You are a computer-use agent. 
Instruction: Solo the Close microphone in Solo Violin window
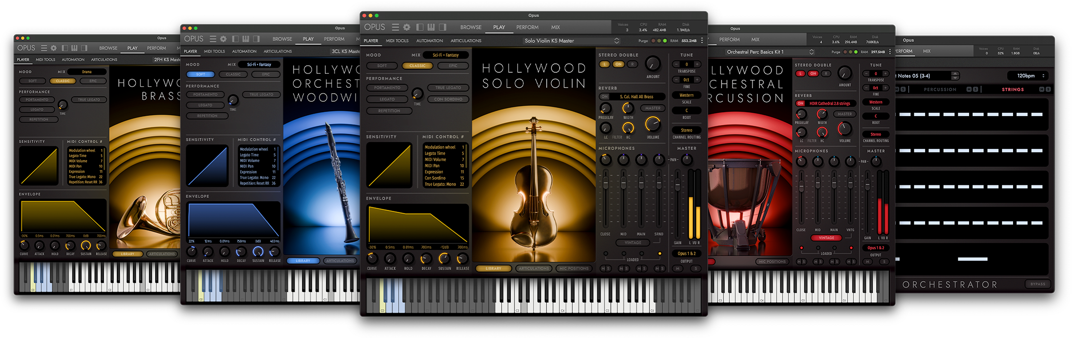[x=609, y=268]
